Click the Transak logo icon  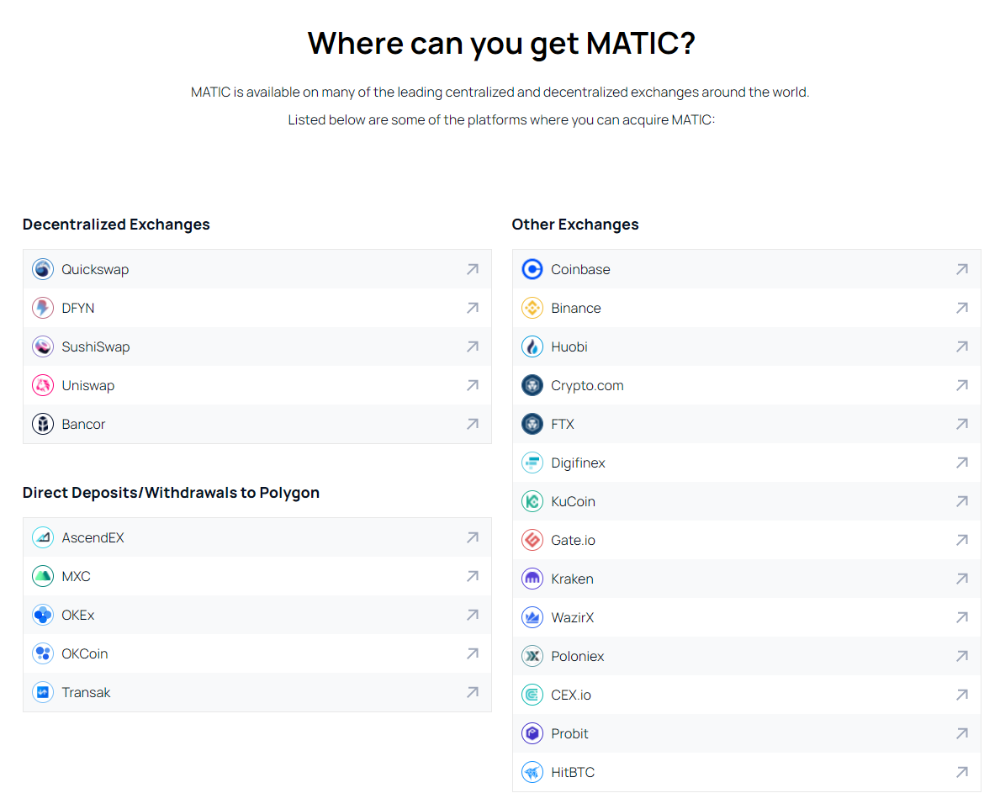pyautogui.click(x=43, y=693)
